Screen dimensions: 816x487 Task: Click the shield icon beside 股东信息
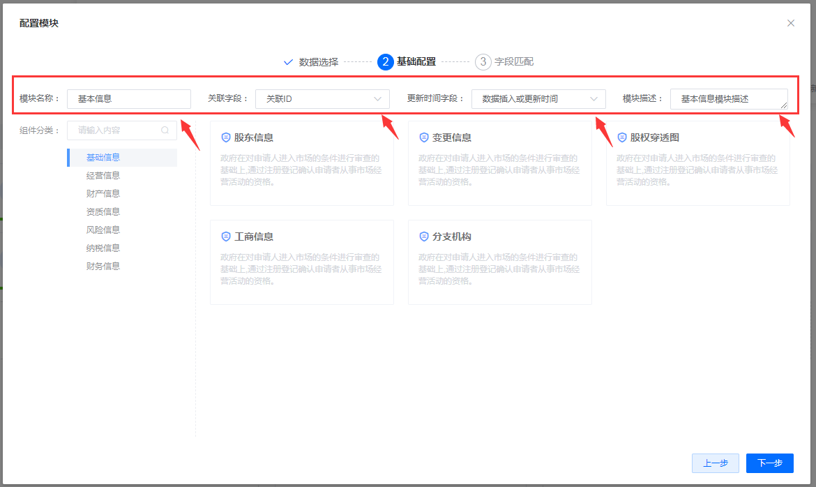coord(226,137)
